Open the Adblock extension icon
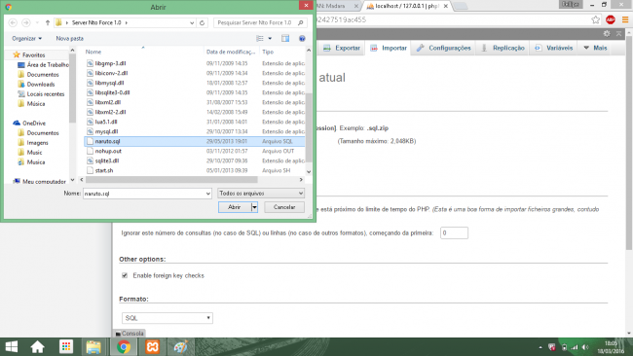This screenshot has width=633, height=356. click(611, 19)
